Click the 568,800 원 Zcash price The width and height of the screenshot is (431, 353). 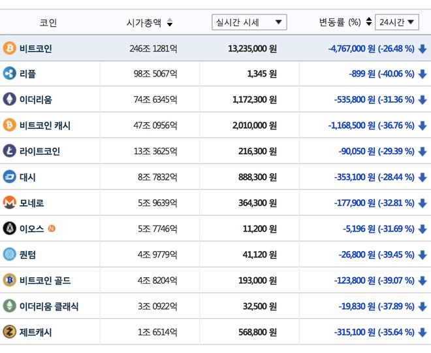[x=257, y=332]
